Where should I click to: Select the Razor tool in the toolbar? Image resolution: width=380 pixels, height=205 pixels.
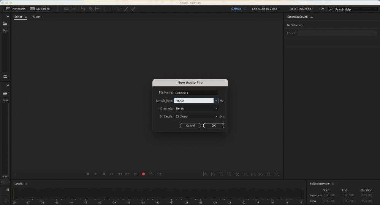91,9
